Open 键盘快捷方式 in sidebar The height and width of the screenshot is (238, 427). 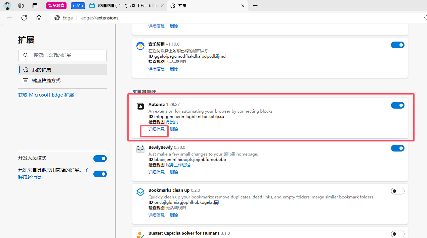click(62, 80)
